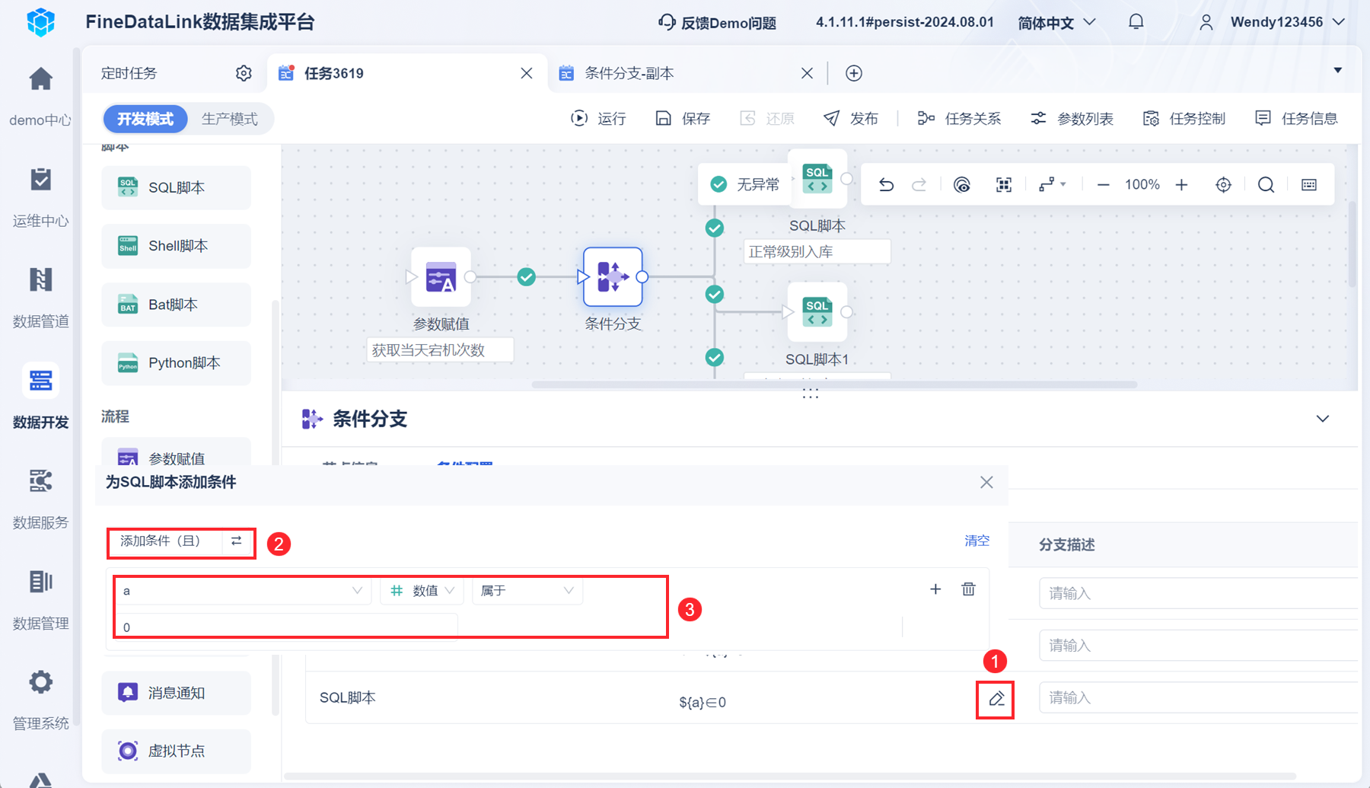Close the 任务3619 tab
The height and width of the screenshot is (788, 1370).
click(527, 73)
